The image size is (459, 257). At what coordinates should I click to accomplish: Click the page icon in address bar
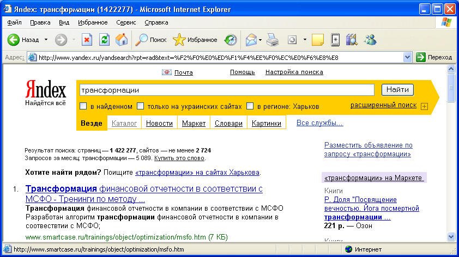coord(32,57)
